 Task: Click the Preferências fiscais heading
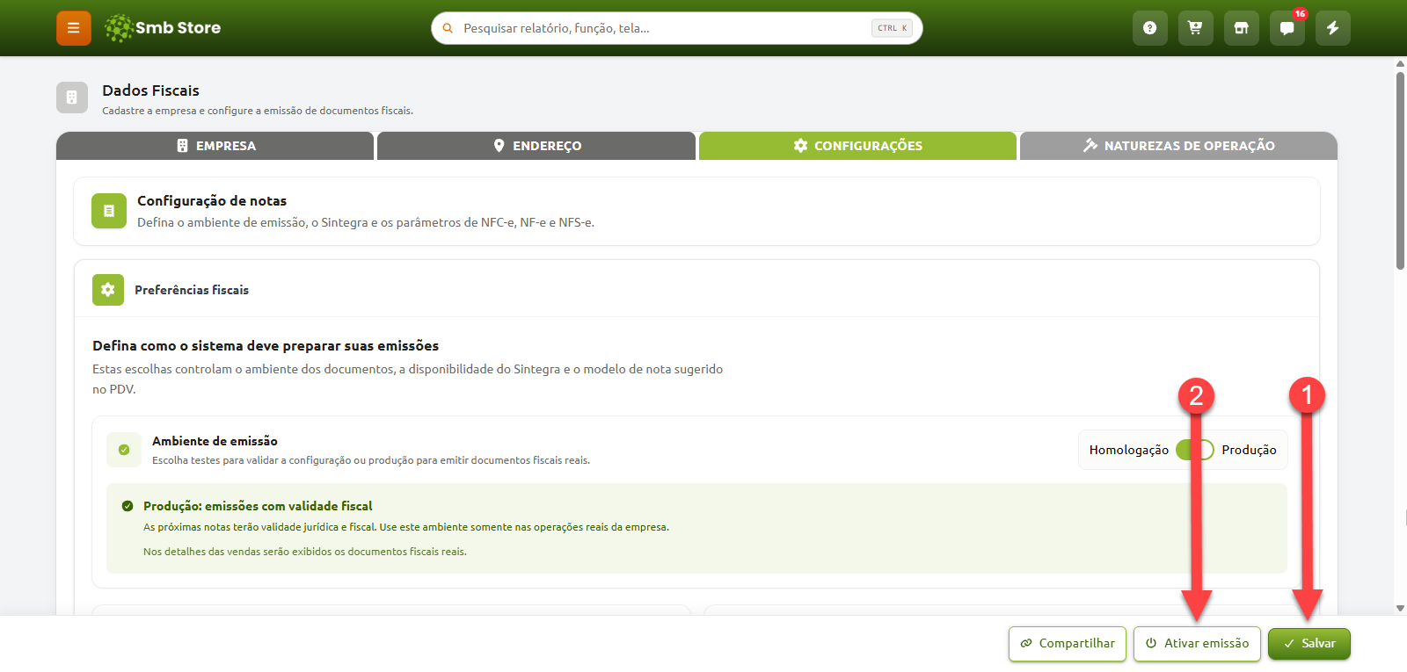click(x=192, y=290)
